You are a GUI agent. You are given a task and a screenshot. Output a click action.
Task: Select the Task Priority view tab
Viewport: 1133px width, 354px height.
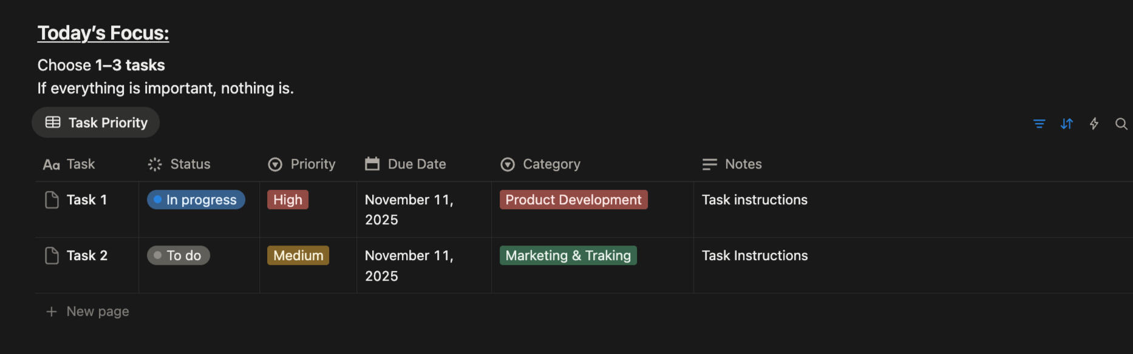[x=96, y=122]
